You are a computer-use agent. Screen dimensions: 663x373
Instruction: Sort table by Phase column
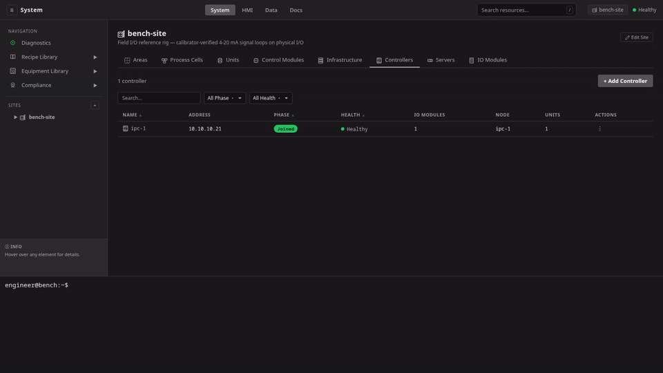(x=284, y=115)
